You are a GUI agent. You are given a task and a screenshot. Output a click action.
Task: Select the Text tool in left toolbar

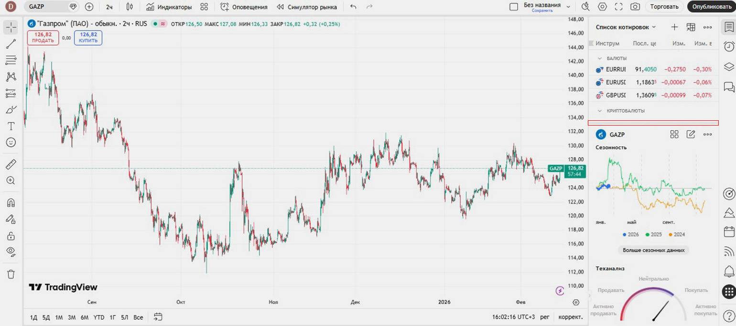[x=11, y=126]
